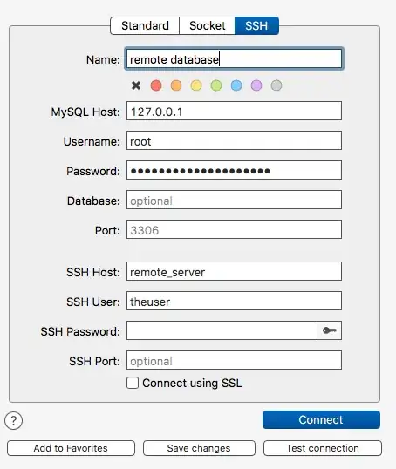Click Test connection button
Screen dimensions: 396x469
coord(323,448)
